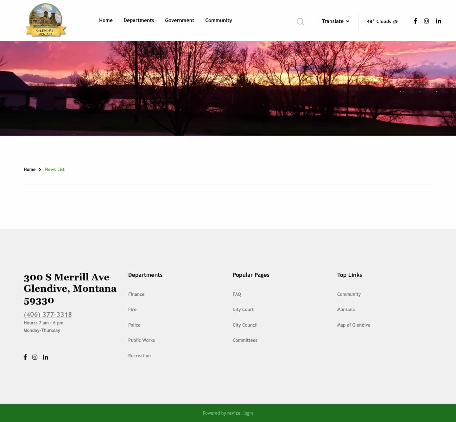The width and height of the screenshot is (456, 422).
Task: Expand the Translate dropdown
Action: (x=336, y=21)
